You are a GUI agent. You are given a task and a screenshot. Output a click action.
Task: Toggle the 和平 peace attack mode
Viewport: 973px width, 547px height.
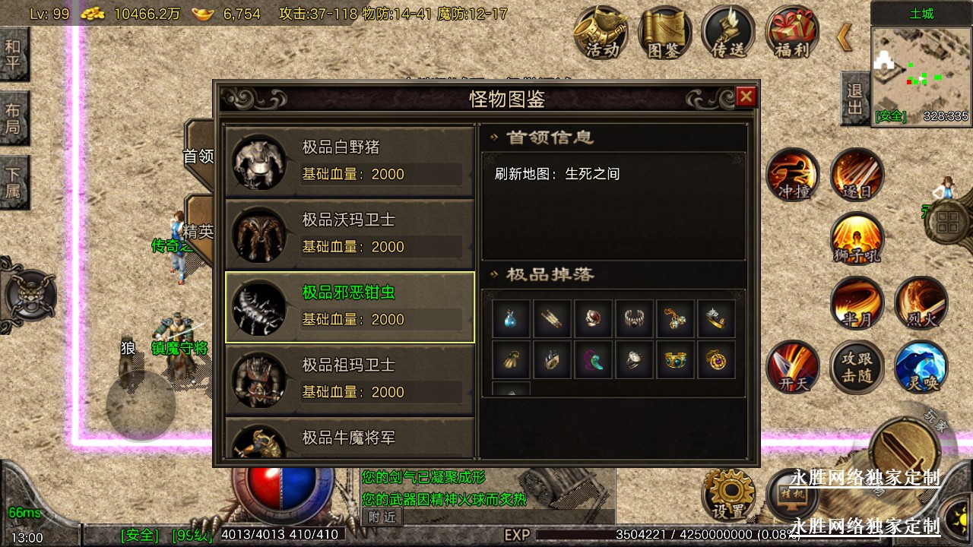14,55
